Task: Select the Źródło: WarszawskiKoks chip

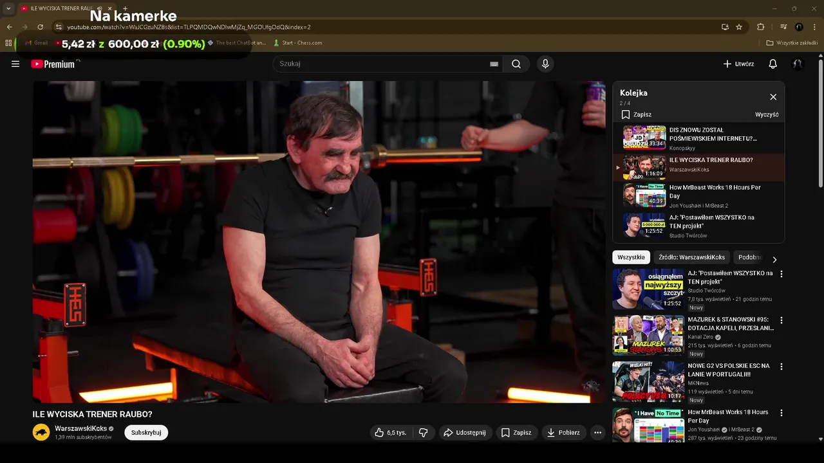Action: pyautogui.click(x=692, y=257)
